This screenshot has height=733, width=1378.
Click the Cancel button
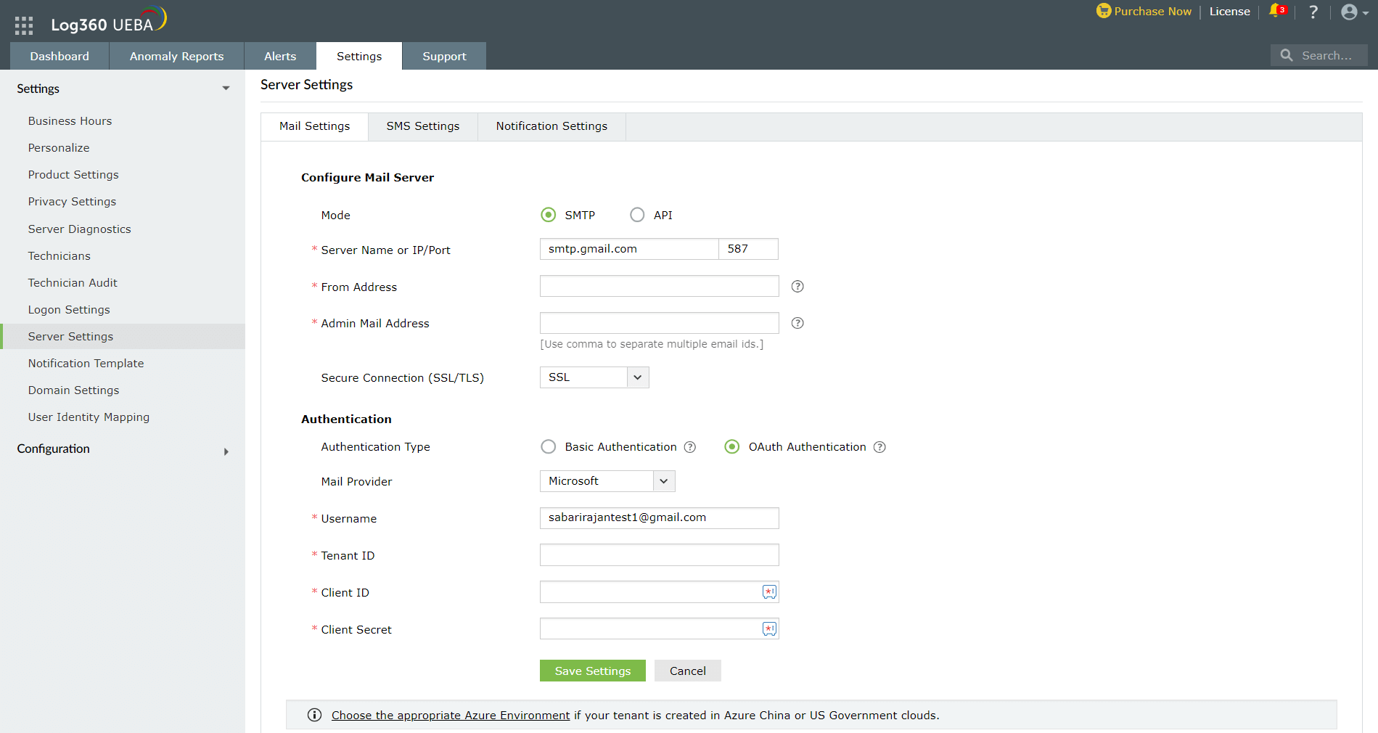click(x=688, y=671)
